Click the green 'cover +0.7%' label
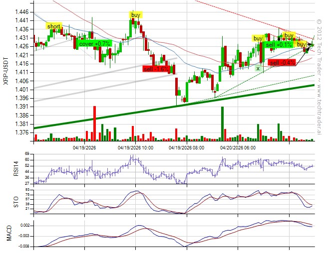Screen dimensions: 328x256 tap(94, 44)
